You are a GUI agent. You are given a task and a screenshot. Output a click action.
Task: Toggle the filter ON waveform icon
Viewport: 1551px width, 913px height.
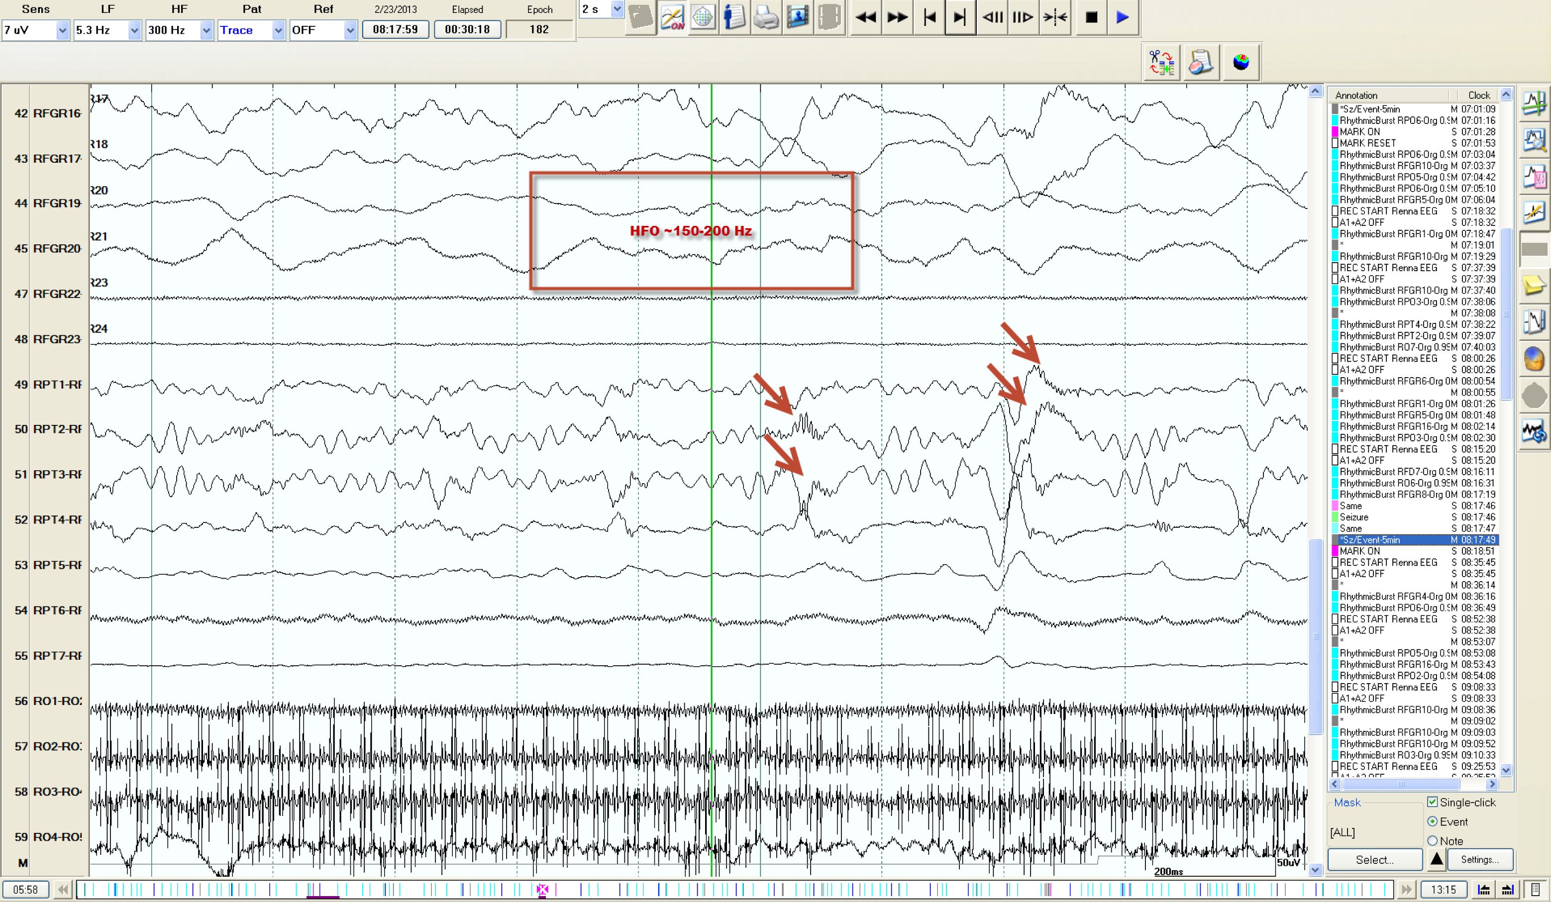point(672,17)
